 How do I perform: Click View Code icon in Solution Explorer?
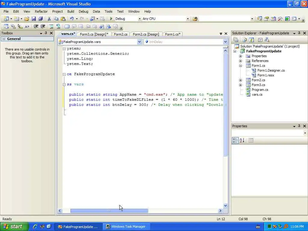tap(260, 40)
